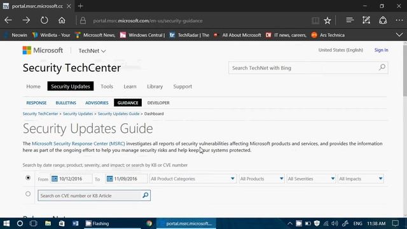Open Windows Defender shield tray icon

317,223
